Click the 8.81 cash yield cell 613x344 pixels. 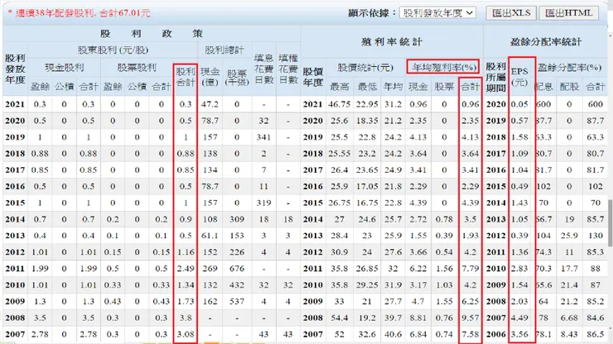pyautogui.click(x=418, y=318)
